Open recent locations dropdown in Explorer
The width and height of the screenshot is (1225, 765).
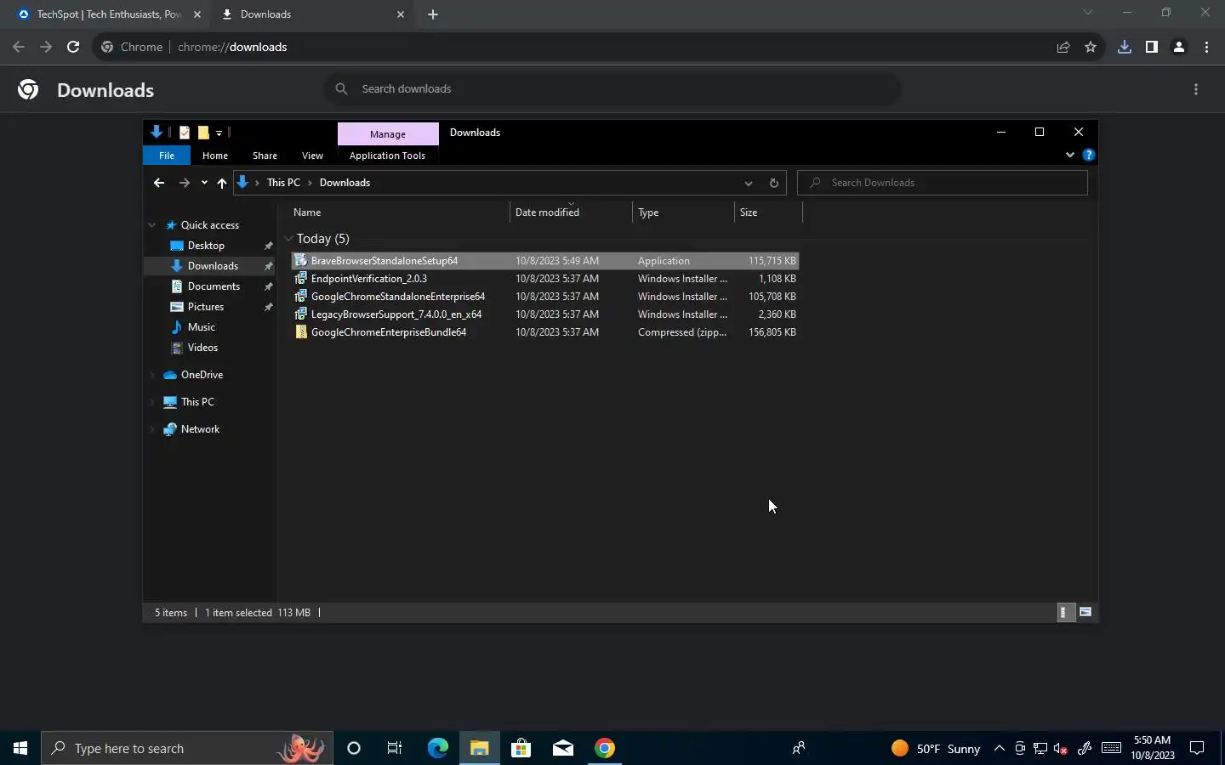(204, 183)
